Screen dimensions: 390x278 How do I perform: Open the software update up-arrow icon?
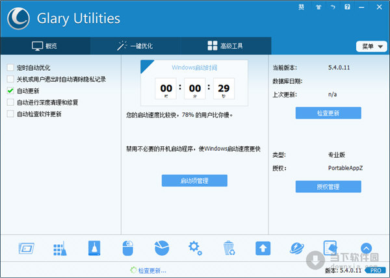pyautogui.click(x=263, y=248)
